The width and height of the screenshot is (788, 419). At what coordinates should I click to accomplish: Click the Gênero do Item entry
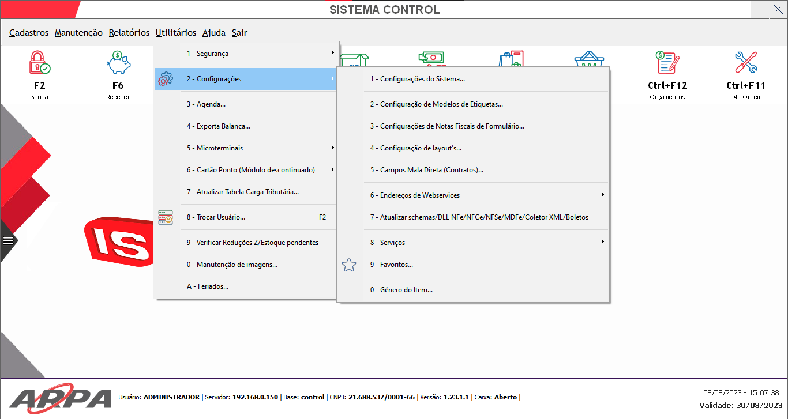coord(401,290)
